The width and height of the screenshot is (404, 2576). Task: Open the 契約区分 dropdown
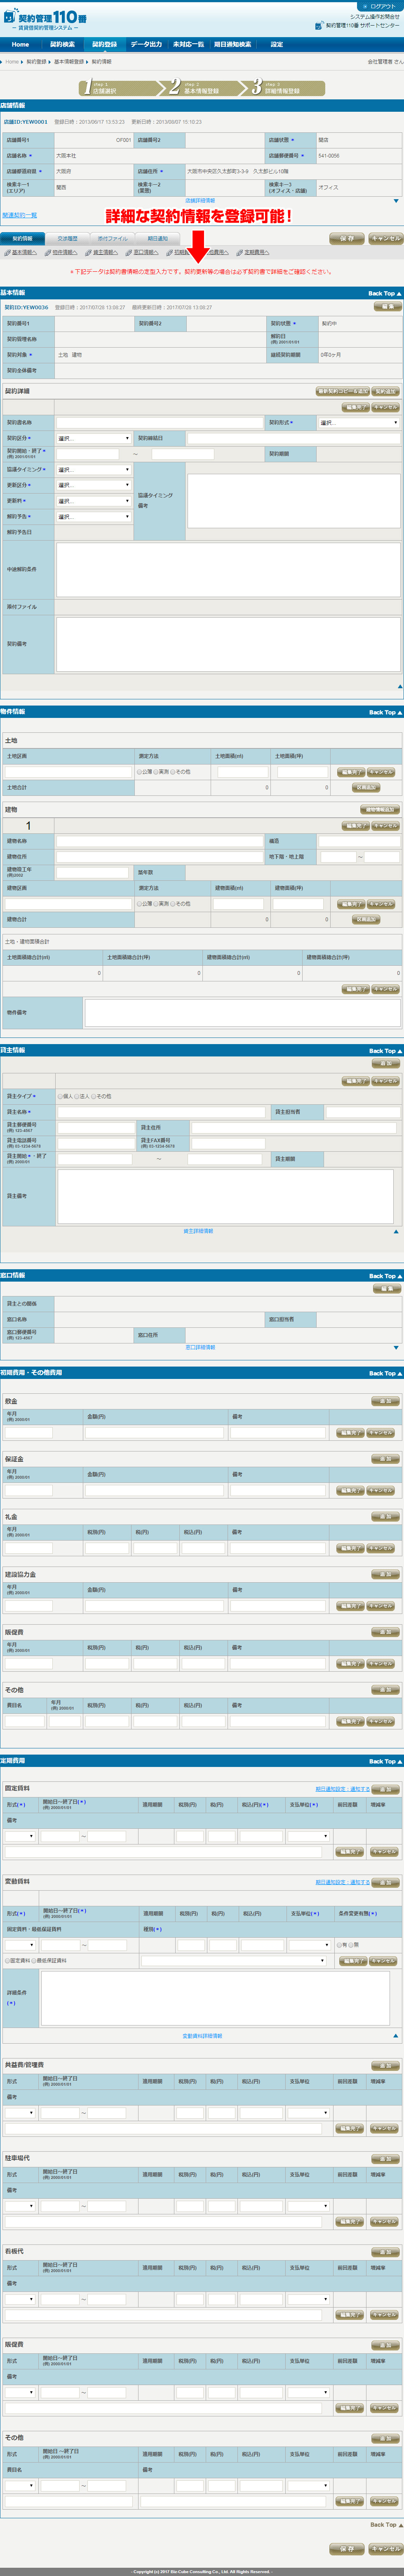(x=94, y=438)
